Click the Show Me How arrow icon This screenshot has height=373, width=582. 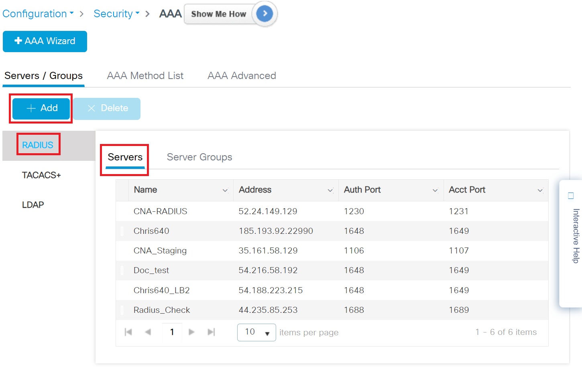pyautogui.click(x=265, y=14)
